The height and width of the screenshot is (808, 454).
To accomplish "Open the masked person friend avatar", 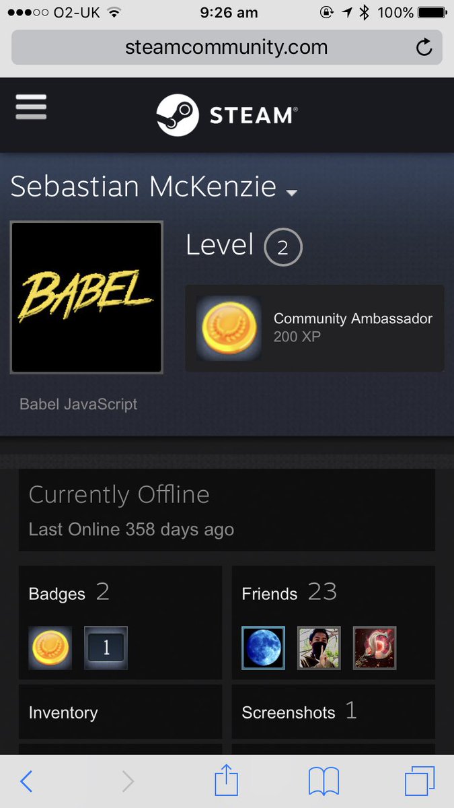I will pos(319,648).
